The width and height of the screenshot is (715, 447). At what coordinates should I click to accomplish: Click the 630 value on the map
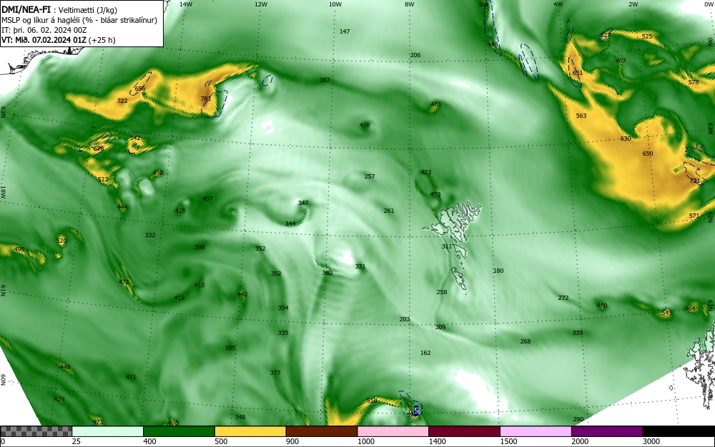(626, 139)
